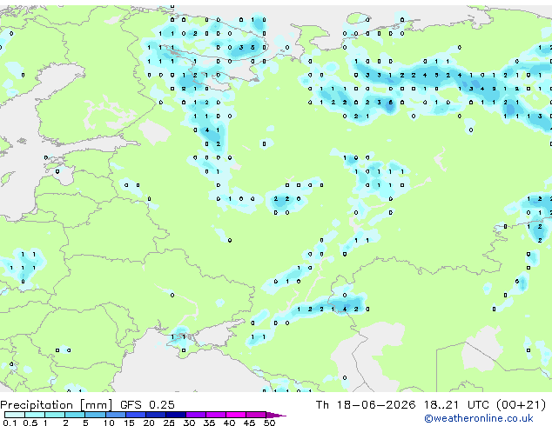Choose the 25–30 mm legend swatch
This screenshot has width=552, height=426.
(x=175, y=415)
